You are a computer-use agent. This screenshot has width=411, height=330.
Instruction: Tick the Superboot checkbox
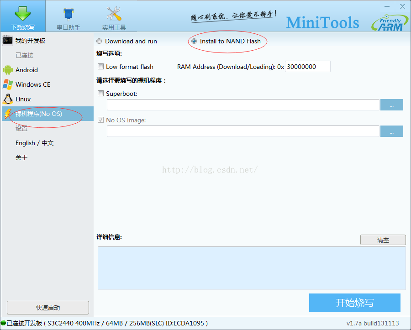100,94
